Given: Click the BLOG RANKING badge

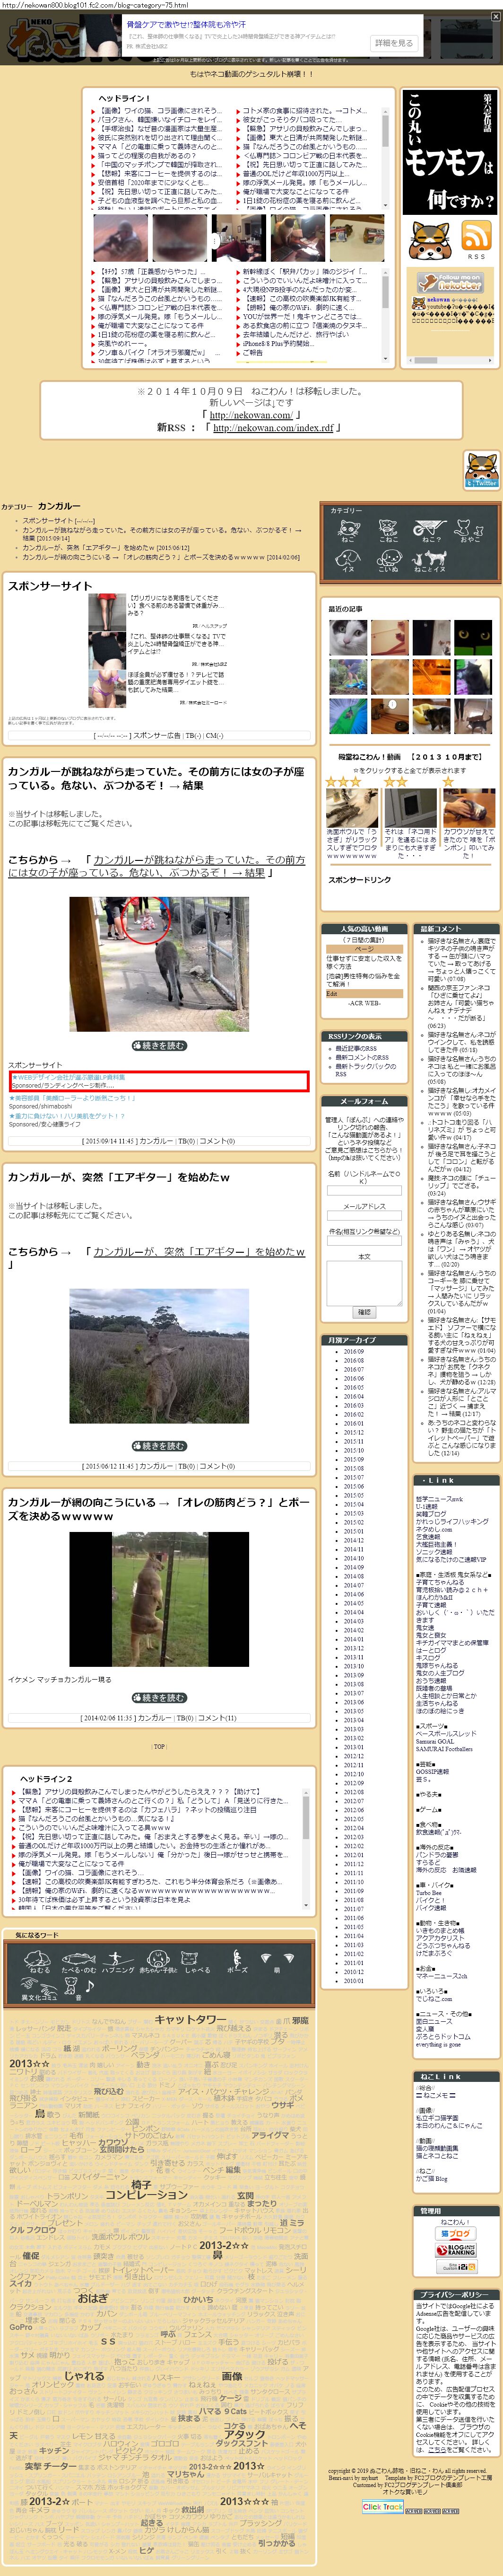Looking at the screenshot, I should [455, 2250].
